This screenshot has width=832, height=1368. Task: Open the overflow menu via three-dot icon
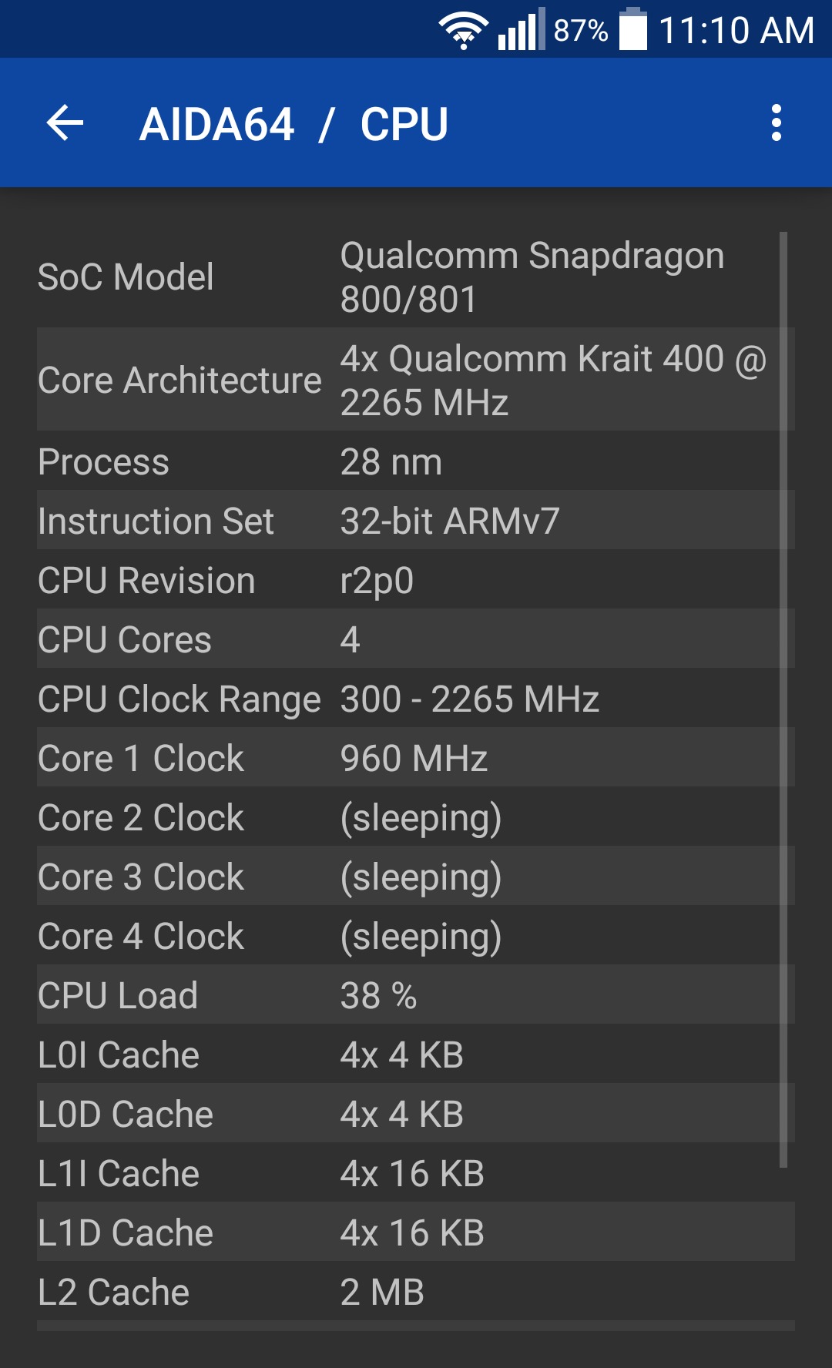[778, 123]
